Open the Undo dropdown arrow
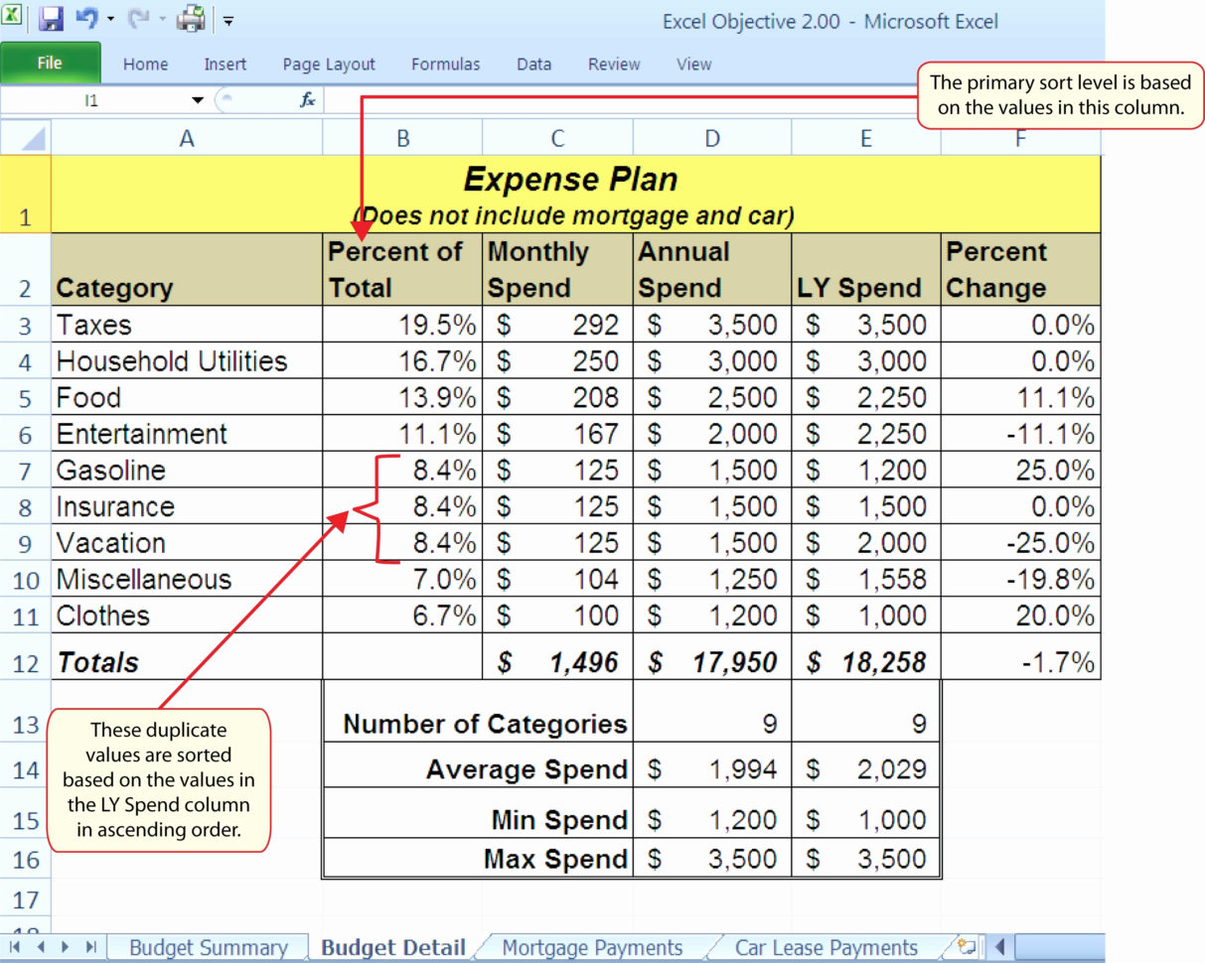This screenshot has width=1205, height=963. tap(109, 19)
